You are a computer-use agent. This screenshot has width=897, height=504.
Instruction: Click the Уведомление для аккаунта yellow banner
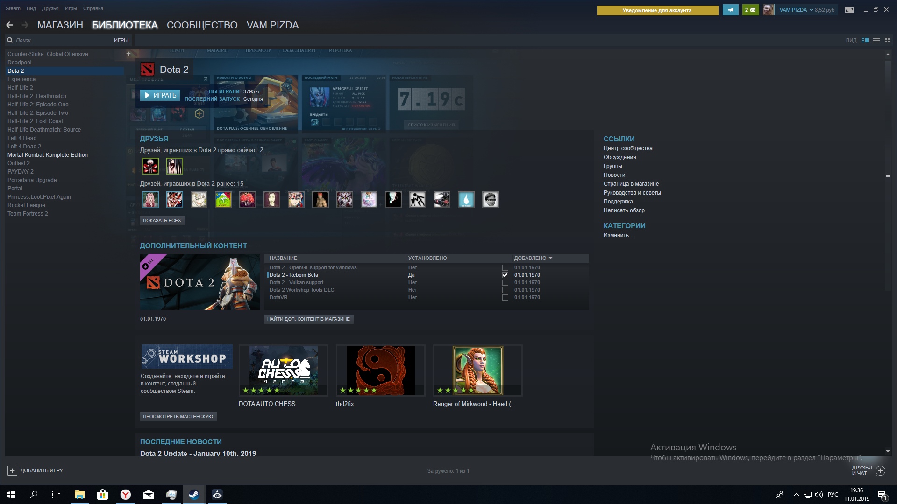tap(657, 10)
